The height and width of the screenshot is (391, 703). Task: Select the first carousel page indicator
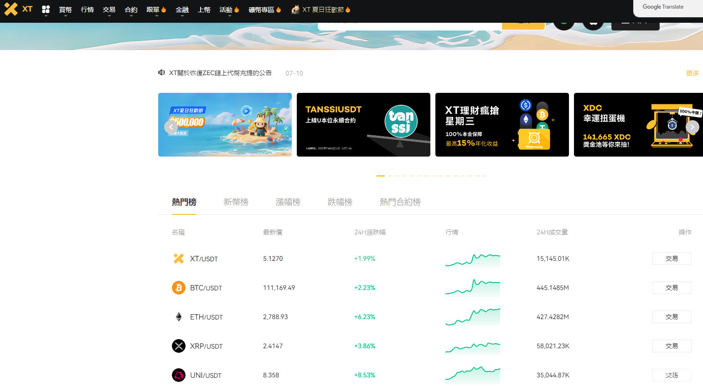[381, 176]
